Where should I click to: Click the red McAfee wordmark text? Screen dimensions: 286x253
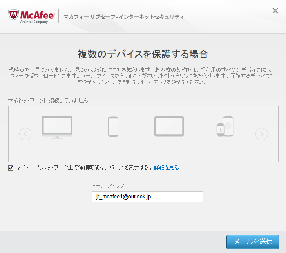click(37, 14)
